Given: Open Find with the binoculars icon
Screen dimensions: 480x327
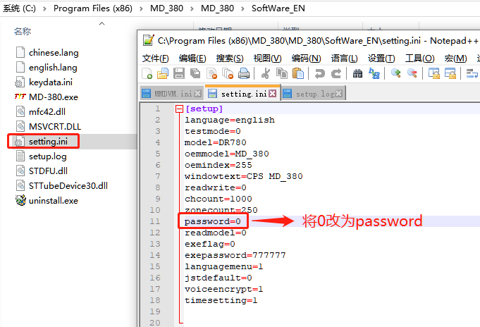Looking at the screenshot, I should tap(357, 73).
